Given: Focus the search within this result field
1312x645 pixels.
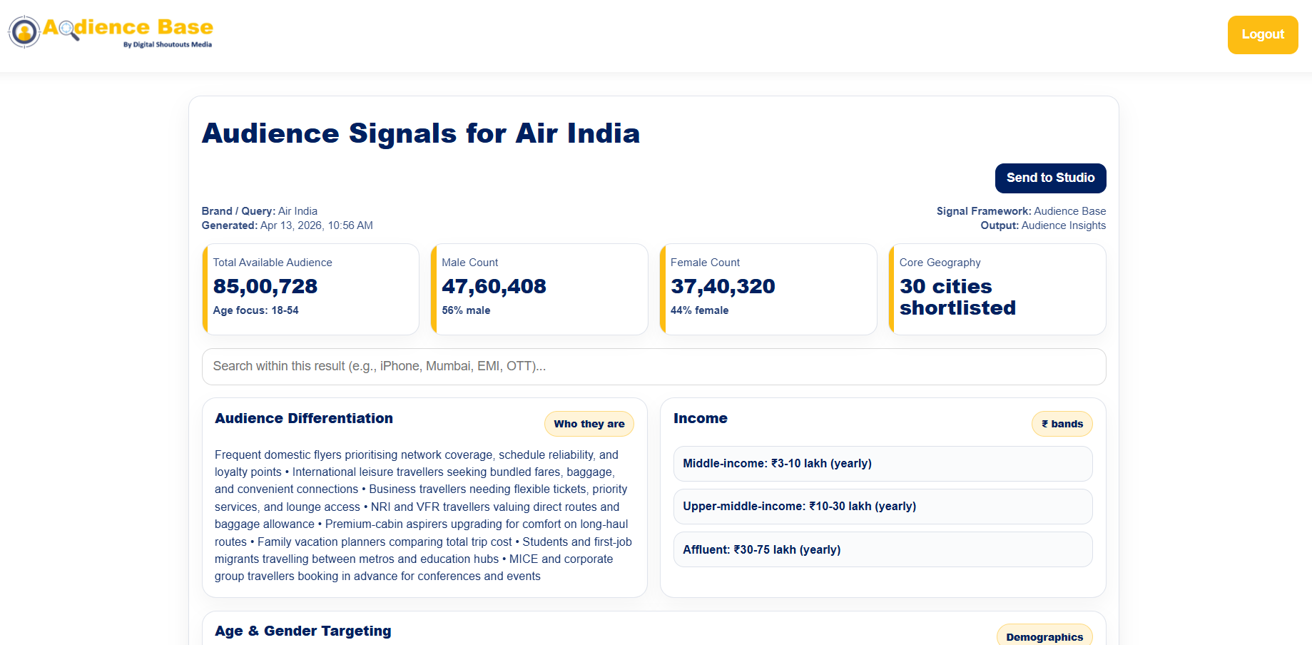Looking at the screenshot, I should 654,366.
